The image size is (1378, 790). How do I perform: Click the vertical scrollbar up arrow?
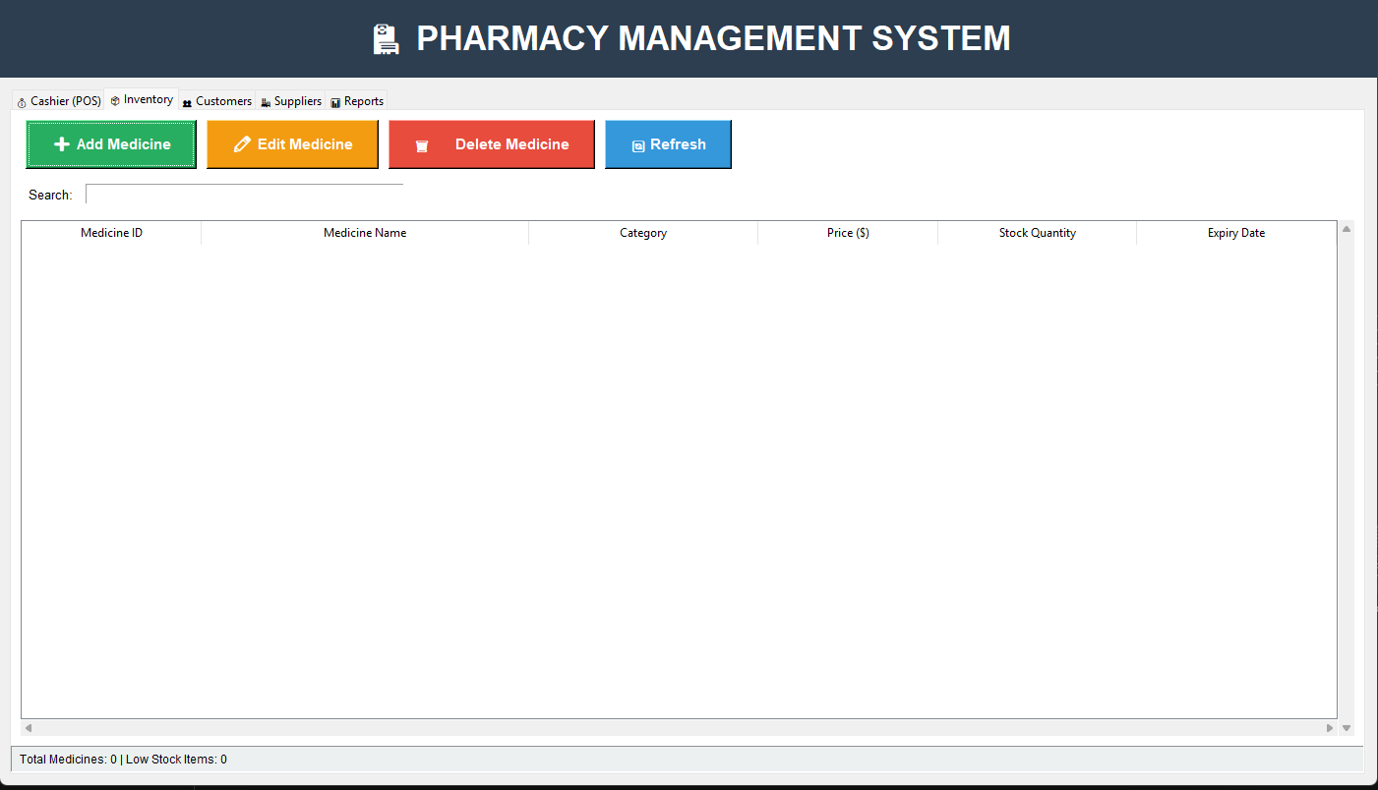[x=1346, y=227]
